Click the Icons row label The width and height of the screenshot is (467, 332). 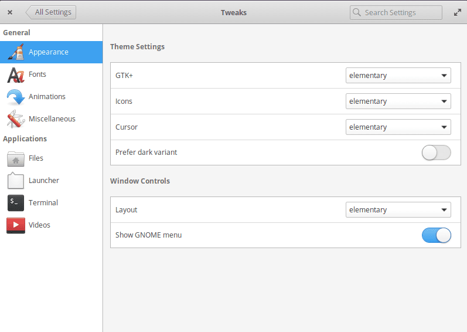click(x=124, y=101)
